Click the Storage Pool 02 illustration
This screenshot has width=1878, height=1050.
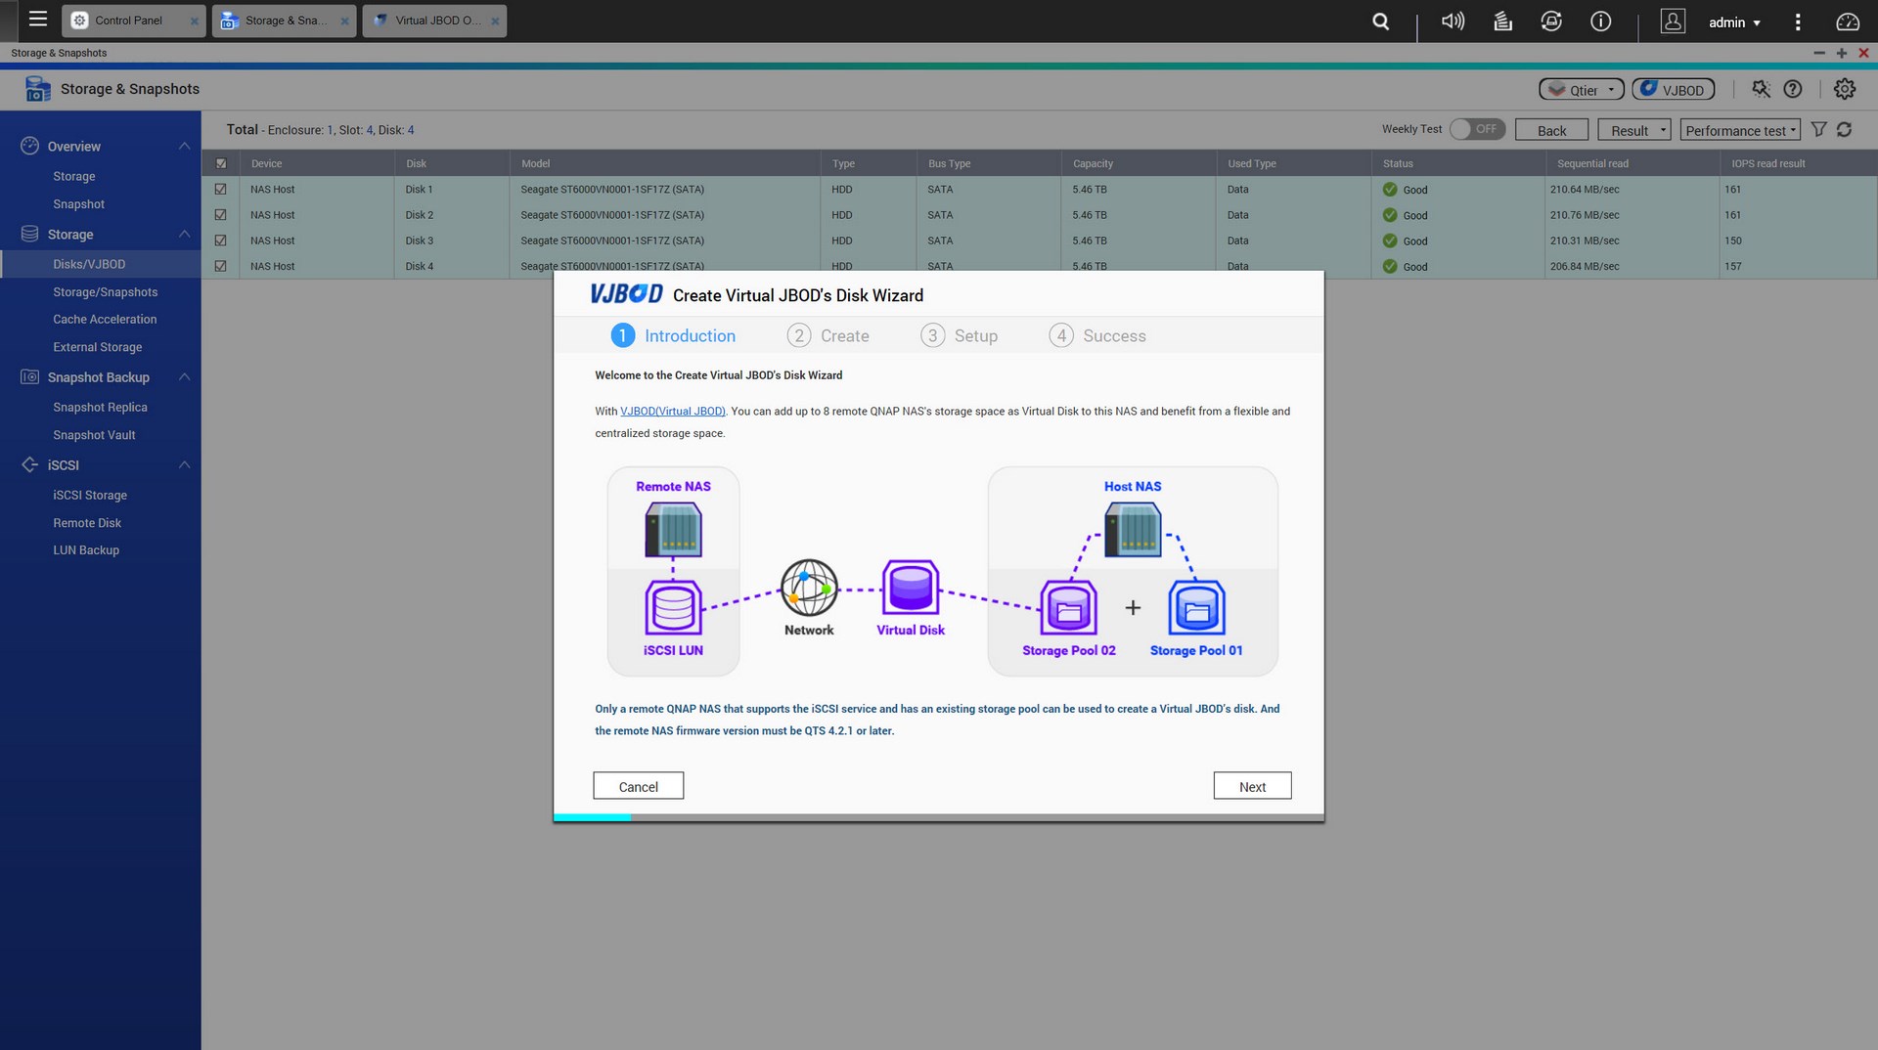click(x=1068, y=607)
